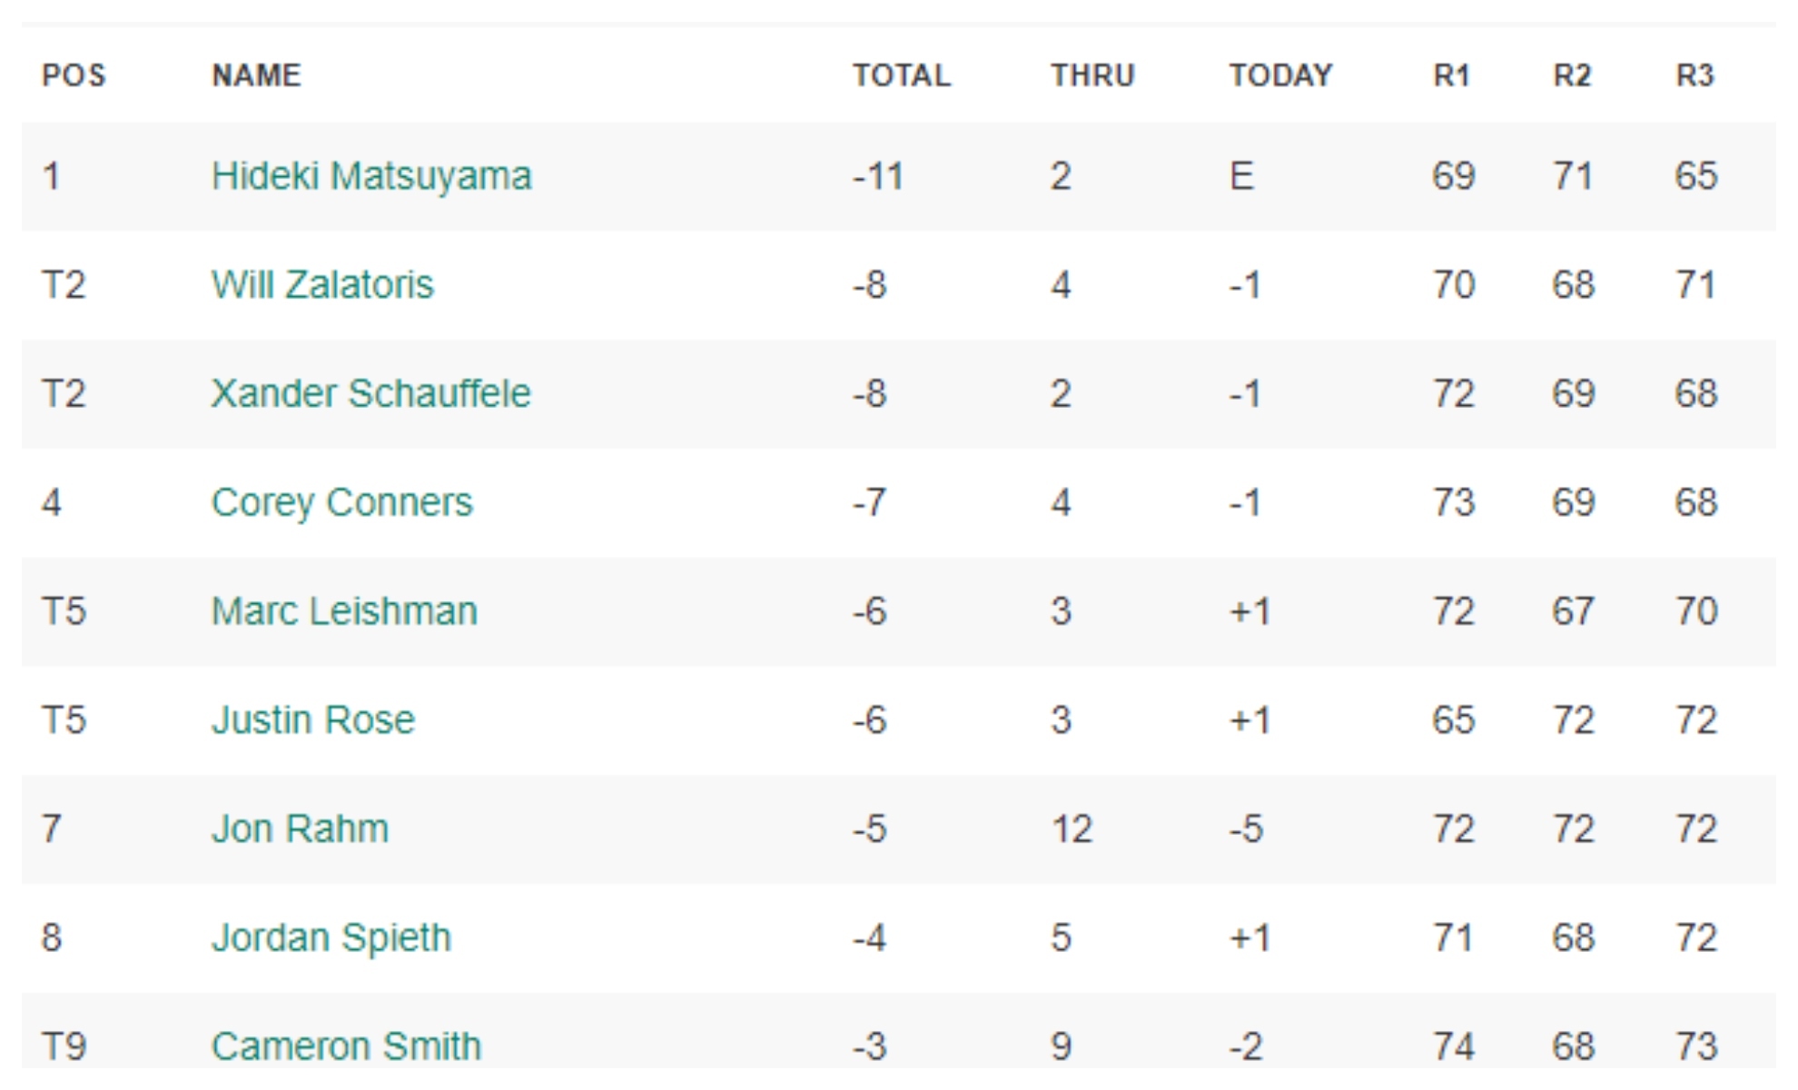1798x1090 pixels.
Task: Sort leaderboard by TOTAL header
Action: pos(901,75)
